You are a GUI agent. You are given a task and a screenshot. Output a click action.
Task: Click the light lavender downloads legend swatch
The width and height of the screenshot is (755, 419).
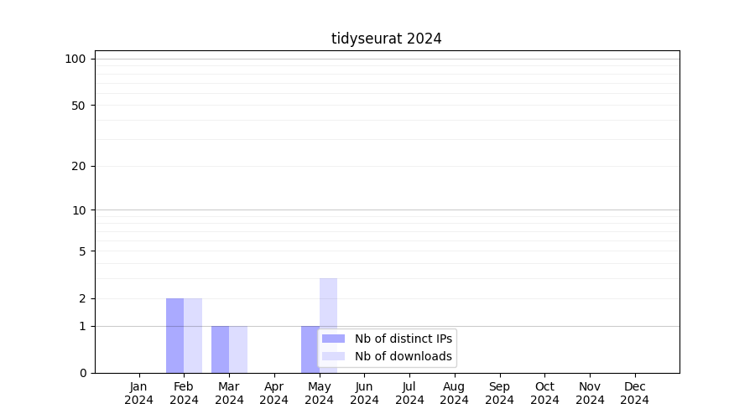click(333, 356)
